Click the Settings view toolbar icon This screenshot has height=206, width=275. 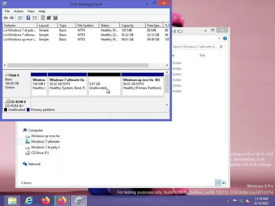(55, 18)
